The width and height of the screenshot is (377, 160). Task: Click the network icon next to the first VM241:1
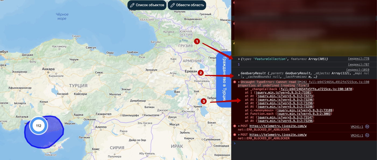(x=367, y=127)
